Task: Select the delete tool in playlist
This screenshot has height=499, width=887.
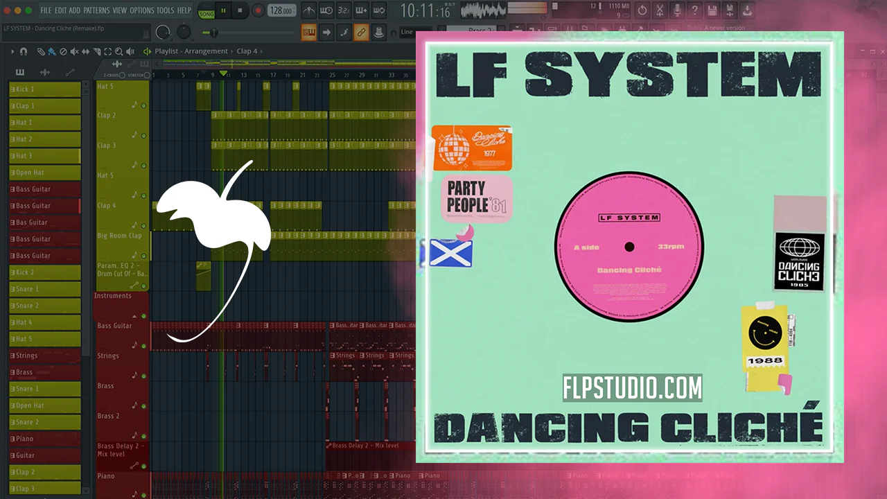Action: [63, 51]
